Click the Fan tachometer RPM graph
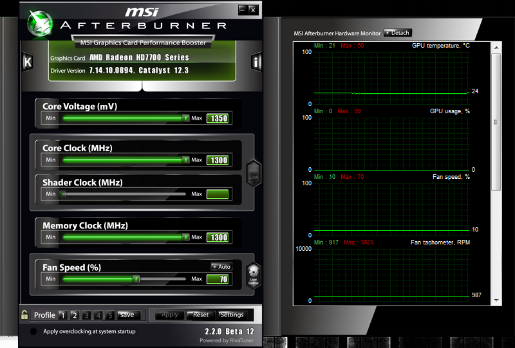515x348 pixels. pyautogui.click(x=392, y=275)
